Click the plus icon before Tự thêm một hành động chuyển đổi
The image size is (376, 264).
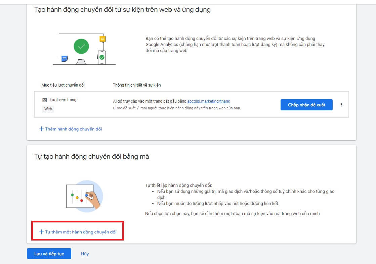coord(42,231)
